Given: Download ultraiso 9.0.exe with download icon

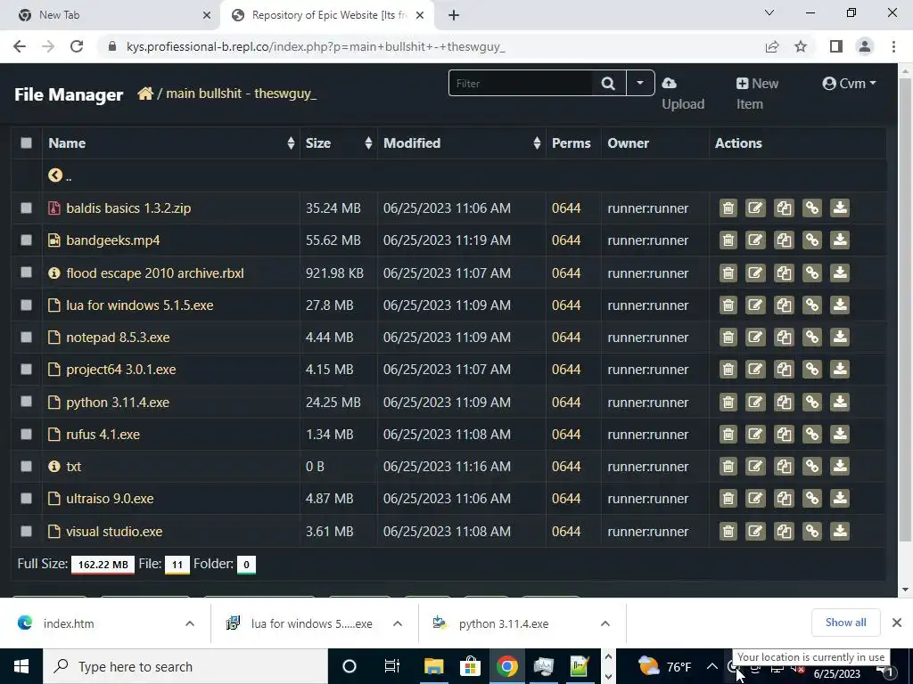Looking at the screenshot, I should 840,499.
